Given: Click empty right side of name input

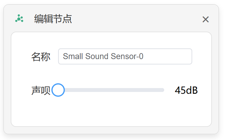Looking at the screenshot, I should 173,56.
